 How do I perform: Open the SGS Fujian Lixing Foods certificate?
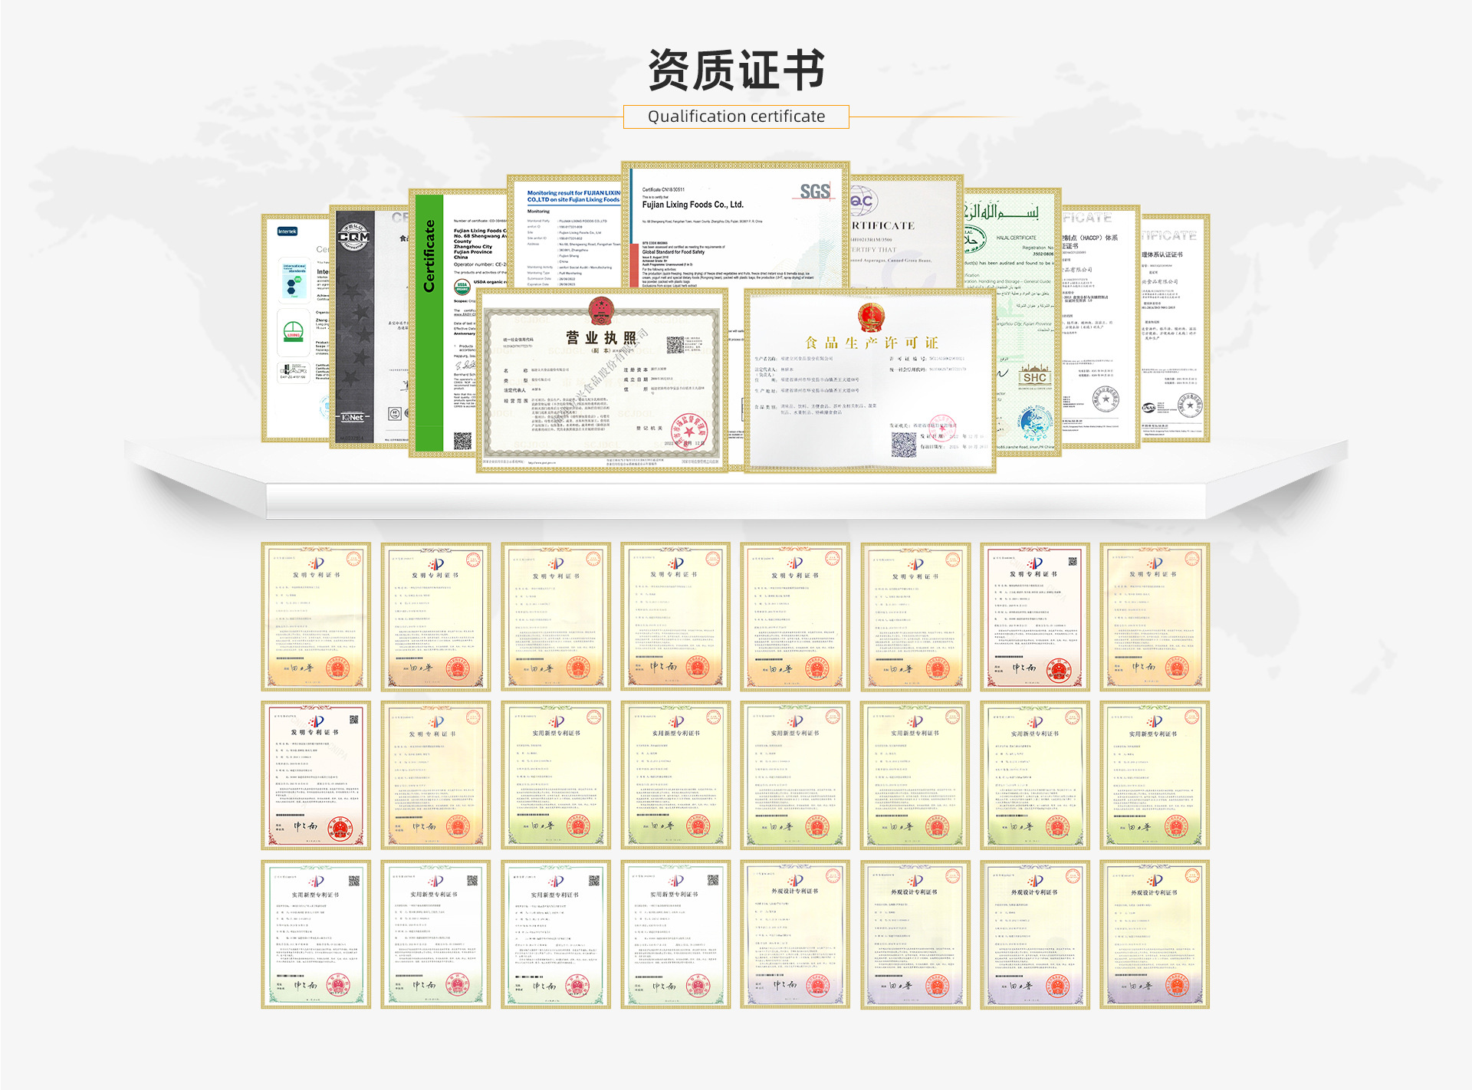click(735, 225)
